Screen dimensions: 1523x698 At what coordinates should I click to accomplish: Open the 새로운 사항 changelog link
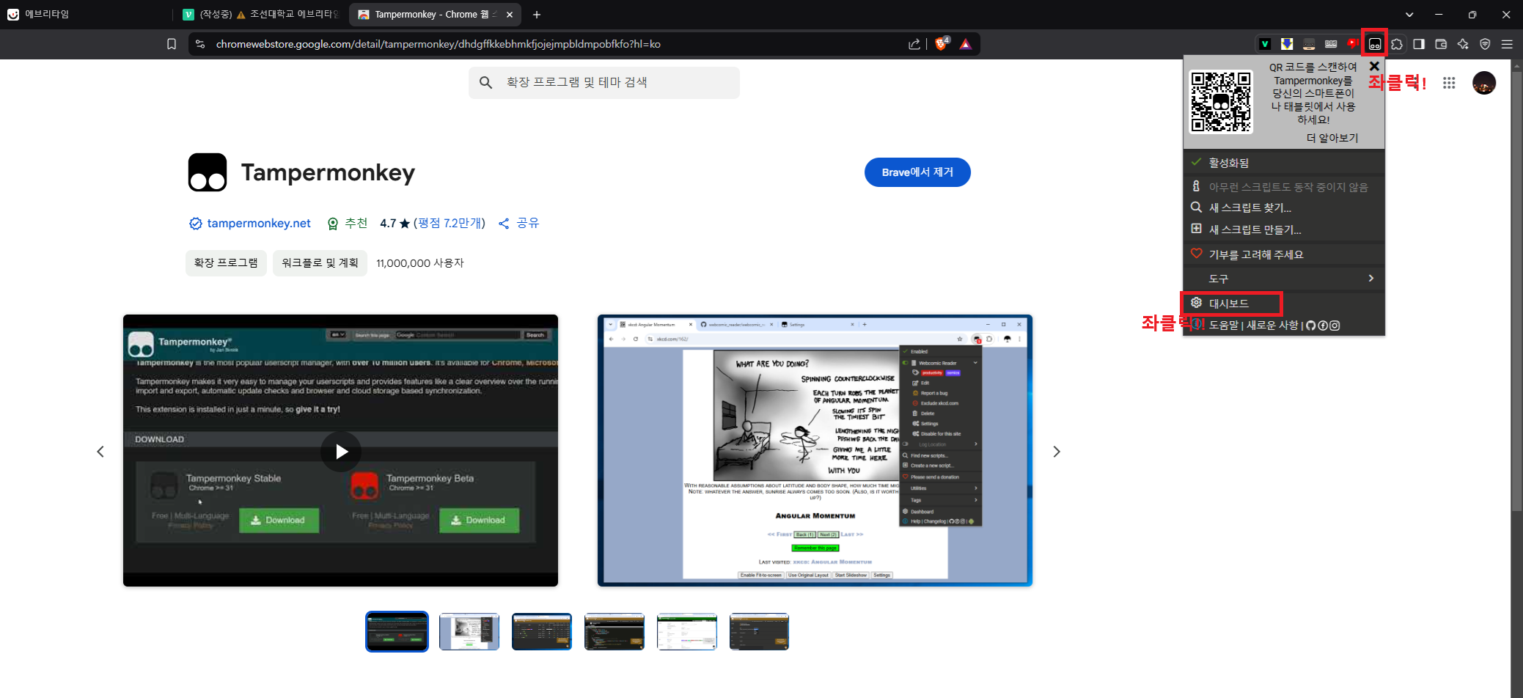(1272, 326)
